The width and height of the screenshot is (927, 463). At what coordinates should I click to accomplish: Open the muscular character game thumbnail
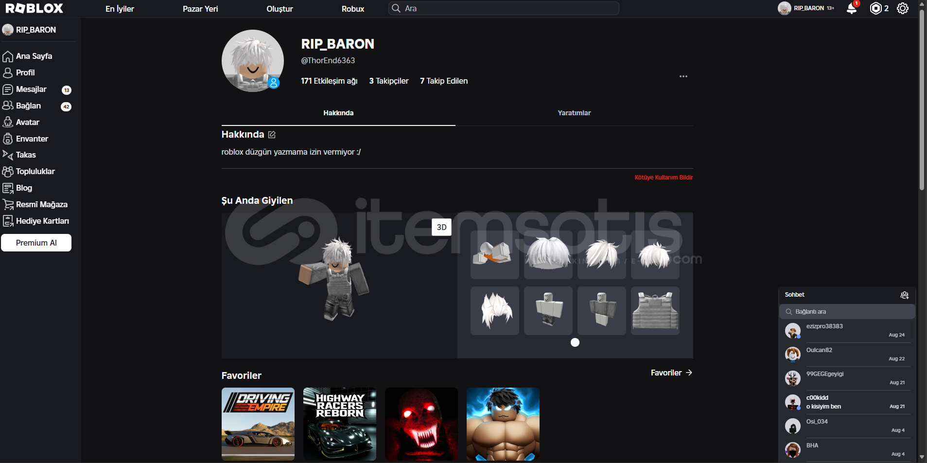503,424
